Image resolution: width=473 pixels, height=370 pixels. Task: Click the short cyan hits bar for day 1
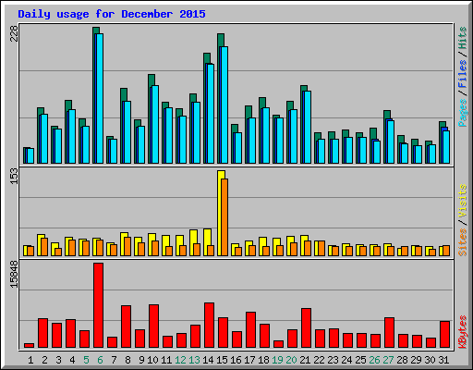click(x=30, y=156)
